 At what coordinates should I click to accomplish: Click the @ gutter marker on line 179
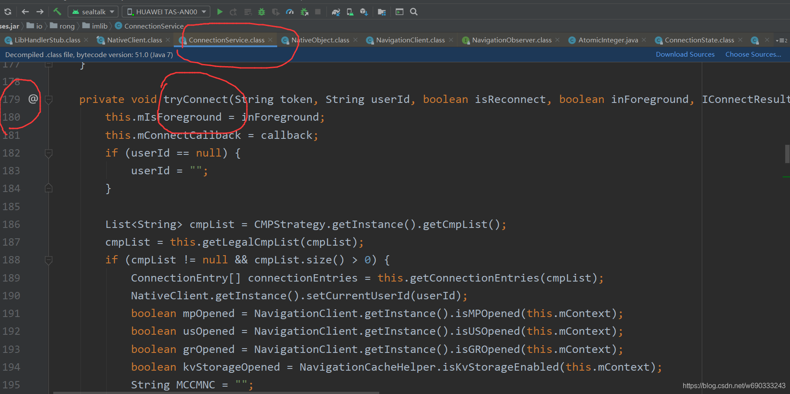click(x=33, y=99)
